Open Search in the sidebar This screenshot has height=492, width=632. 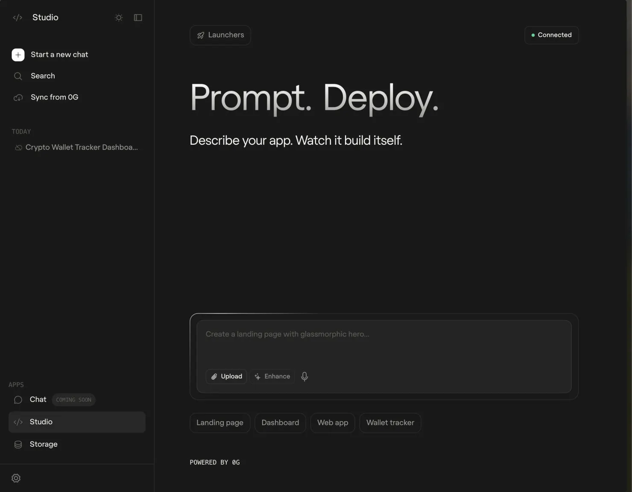coord(43,76)
